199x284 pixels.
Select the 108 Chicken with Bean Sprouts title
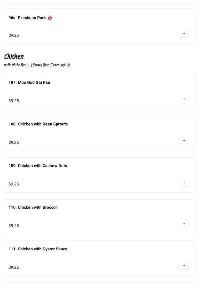tap(38, 124)
